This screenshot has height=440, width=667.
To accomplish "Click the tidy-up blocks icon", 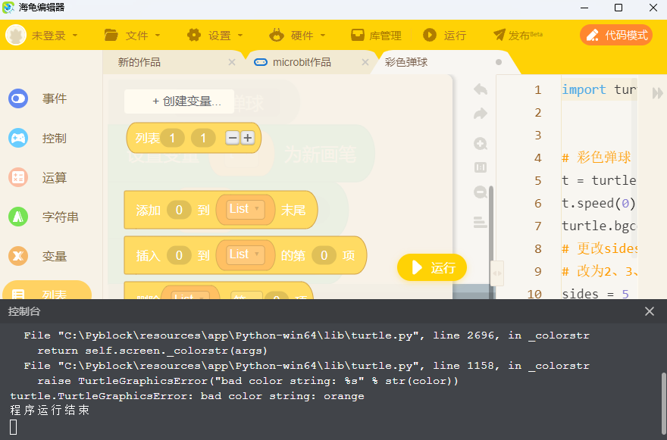I will click(480, 222).
